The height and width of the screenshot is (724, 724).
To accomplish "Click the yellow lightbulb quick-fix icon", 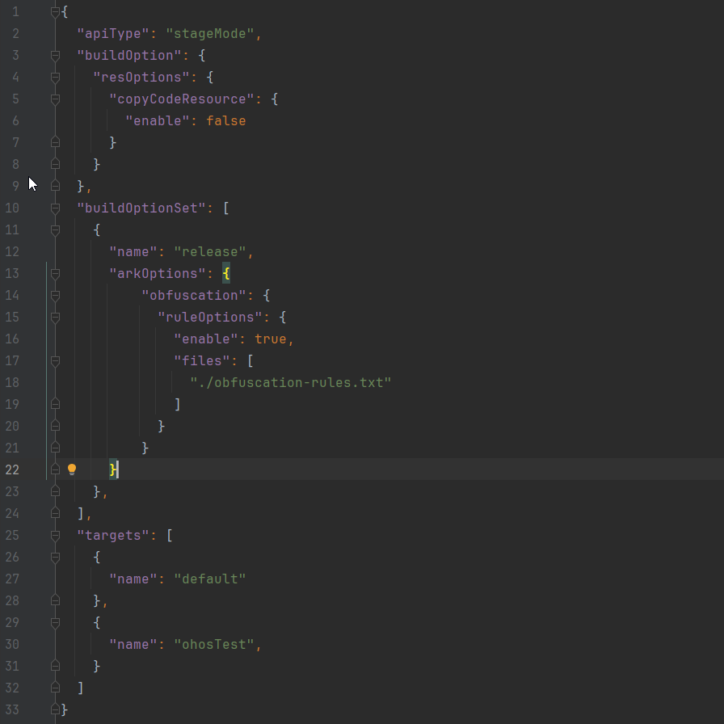I will (x=72, y=469).
